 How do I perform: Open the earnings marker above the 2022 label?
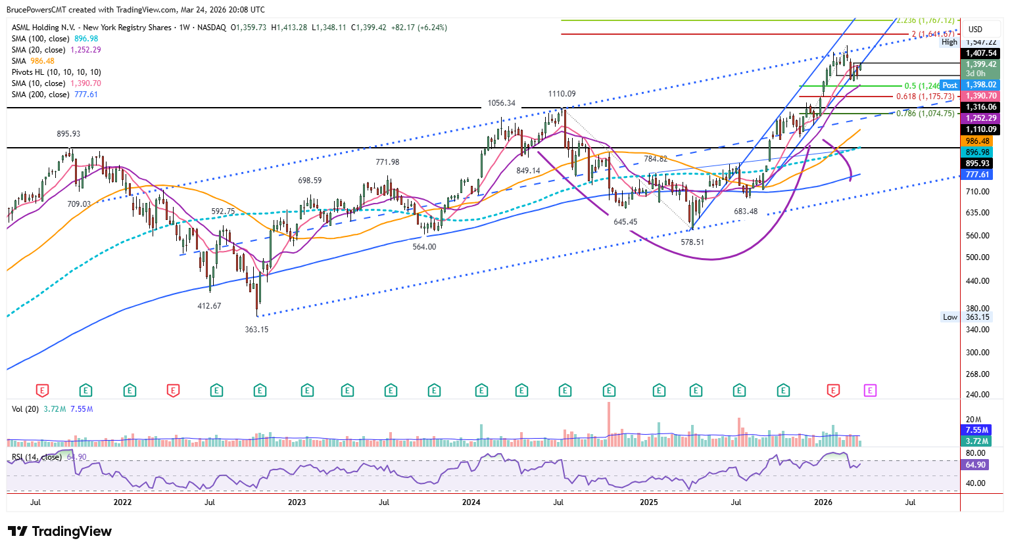pyautogui.click(x=130, y=391)
